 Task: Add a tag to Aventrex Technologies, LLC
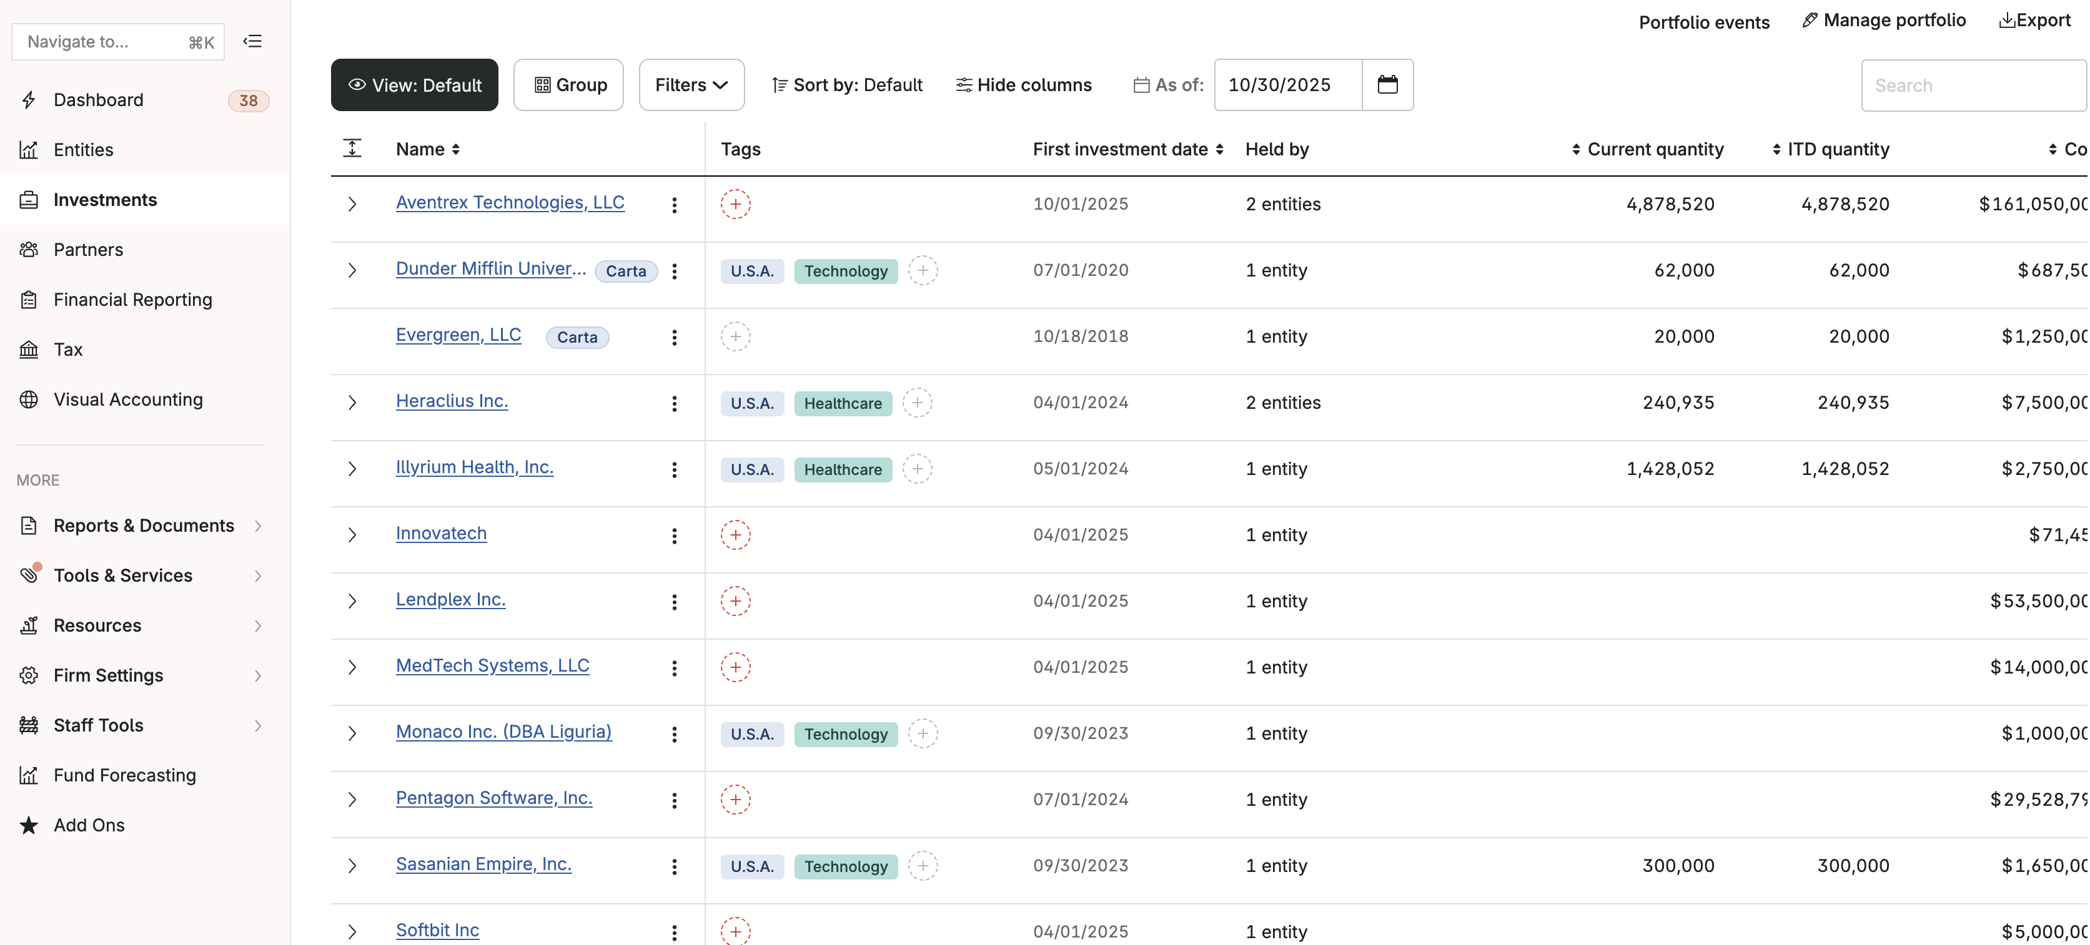[735, 204]
